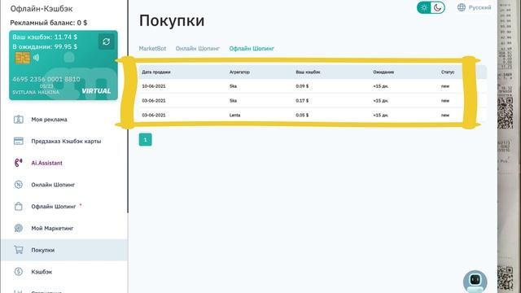Switch to the Онлайн Шопинг tab
Image resolution: width=521 pixels, height=293 pixels.
pyautogui.click(x=197, y=49)
